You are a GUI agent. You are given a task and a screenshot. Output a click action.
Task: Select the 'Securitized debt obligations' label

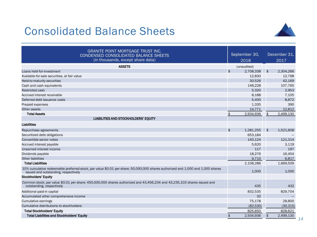[x=42, y=135]
